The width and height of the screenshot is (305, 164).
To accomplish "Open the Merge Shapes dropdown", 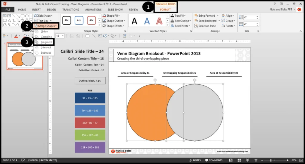I will (46, 26).
